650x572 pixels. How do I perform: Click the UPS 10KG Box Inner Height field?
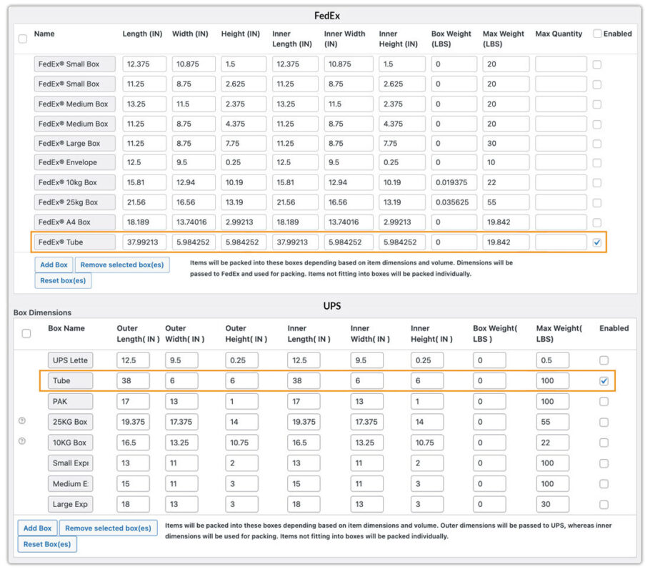click(427, 443)
